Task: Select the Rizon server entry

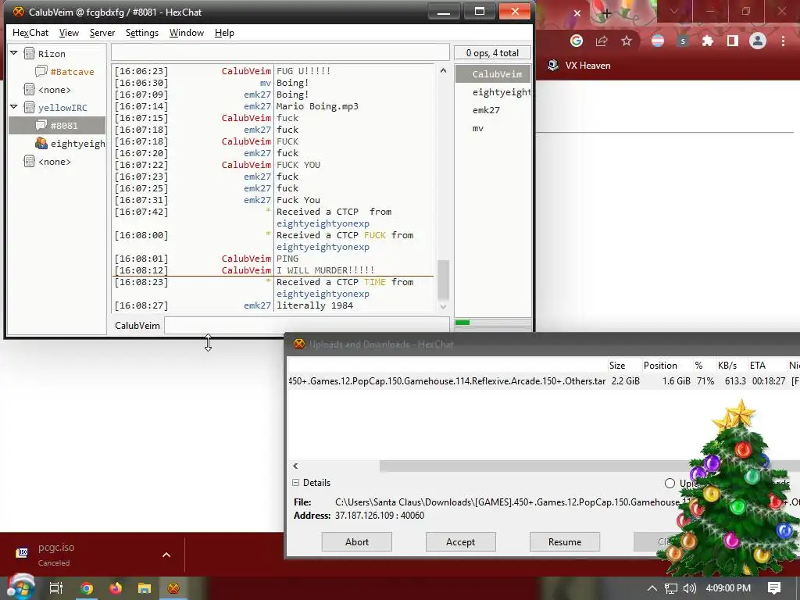Action: (52, 54)
